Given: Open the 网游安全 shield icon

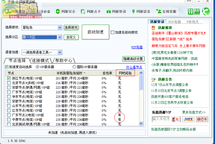Looking at the screenshot, I should 58,12.
